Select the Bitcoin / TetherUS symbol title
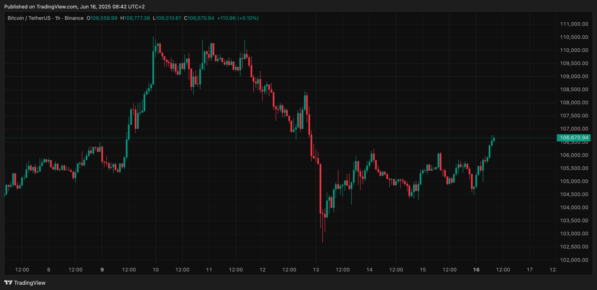Viewport: 597px width, 290px height. click(x=29, y=18)
